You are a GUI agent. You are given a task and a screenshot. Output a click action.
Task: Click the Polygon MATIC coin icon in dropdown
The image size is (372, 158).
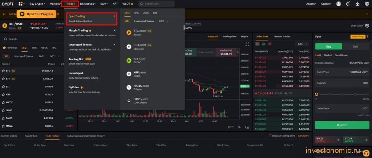click(129, 88)
